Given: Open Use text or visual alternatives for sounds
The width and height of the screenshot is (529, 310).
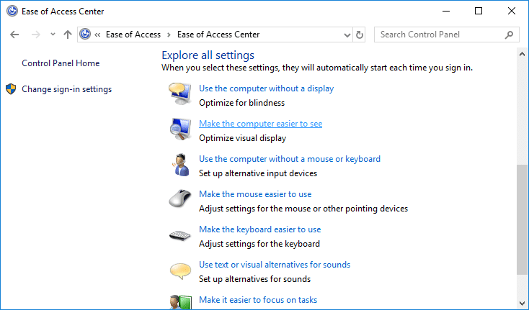Looking at the screenshot, I should click(x=274, y=265).
